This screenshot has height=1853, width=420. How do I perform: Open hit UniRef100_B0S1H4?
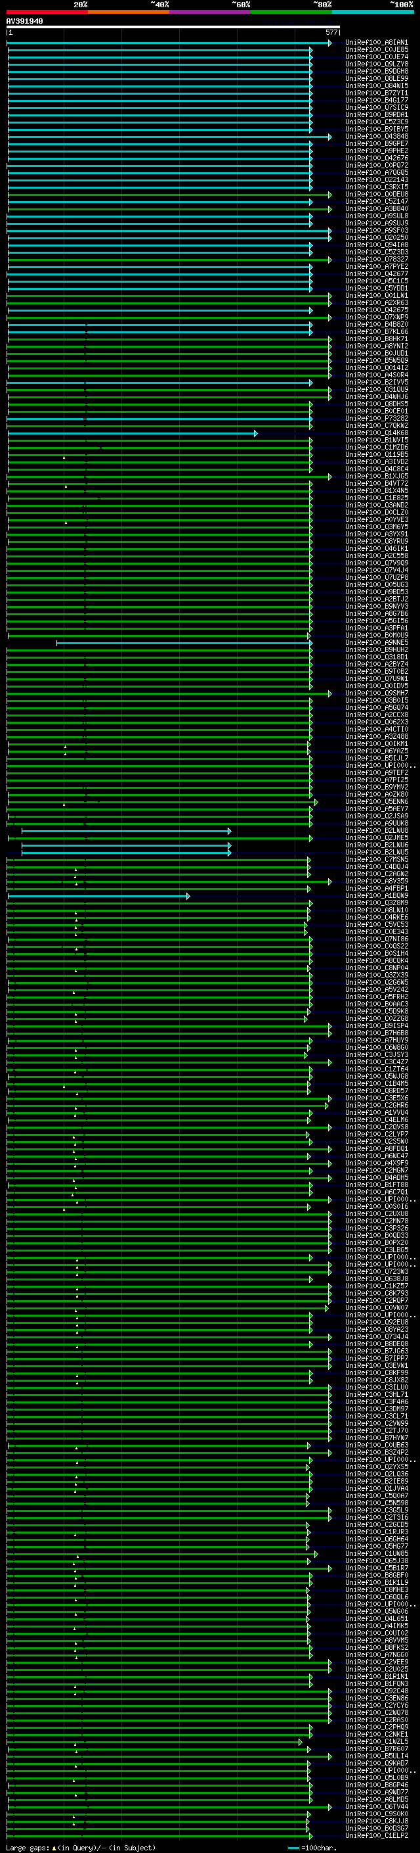pos(376,954)
